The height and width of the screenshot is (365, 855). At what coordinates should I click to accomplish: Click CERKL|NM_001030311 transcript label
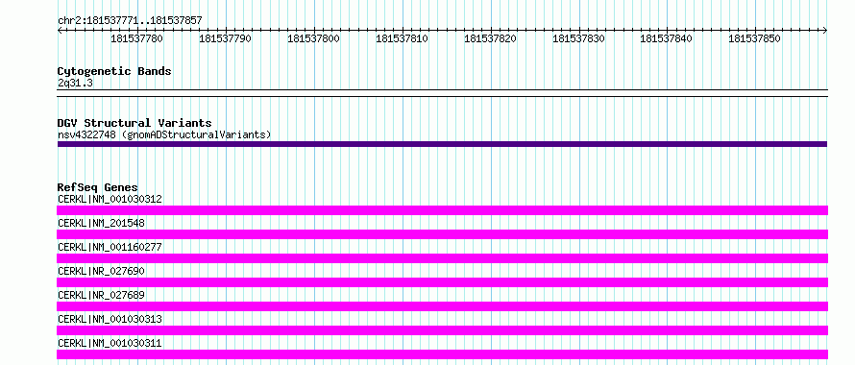pos(110,343)
